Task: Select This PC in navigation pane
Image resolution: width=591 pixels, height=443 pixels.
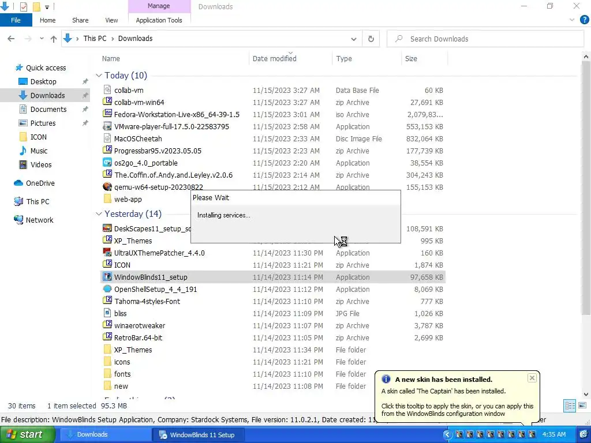Action: 38,201
